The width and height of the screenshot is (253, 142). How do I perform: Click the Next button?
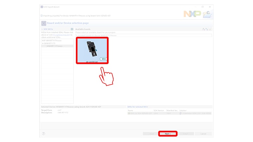168,134
